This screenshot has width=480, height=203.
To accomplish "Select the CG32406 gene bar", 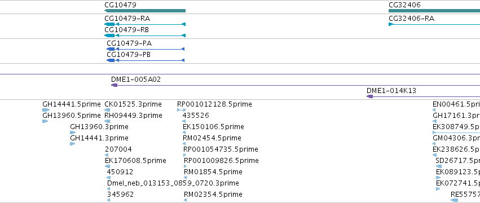I will (434, 11).
